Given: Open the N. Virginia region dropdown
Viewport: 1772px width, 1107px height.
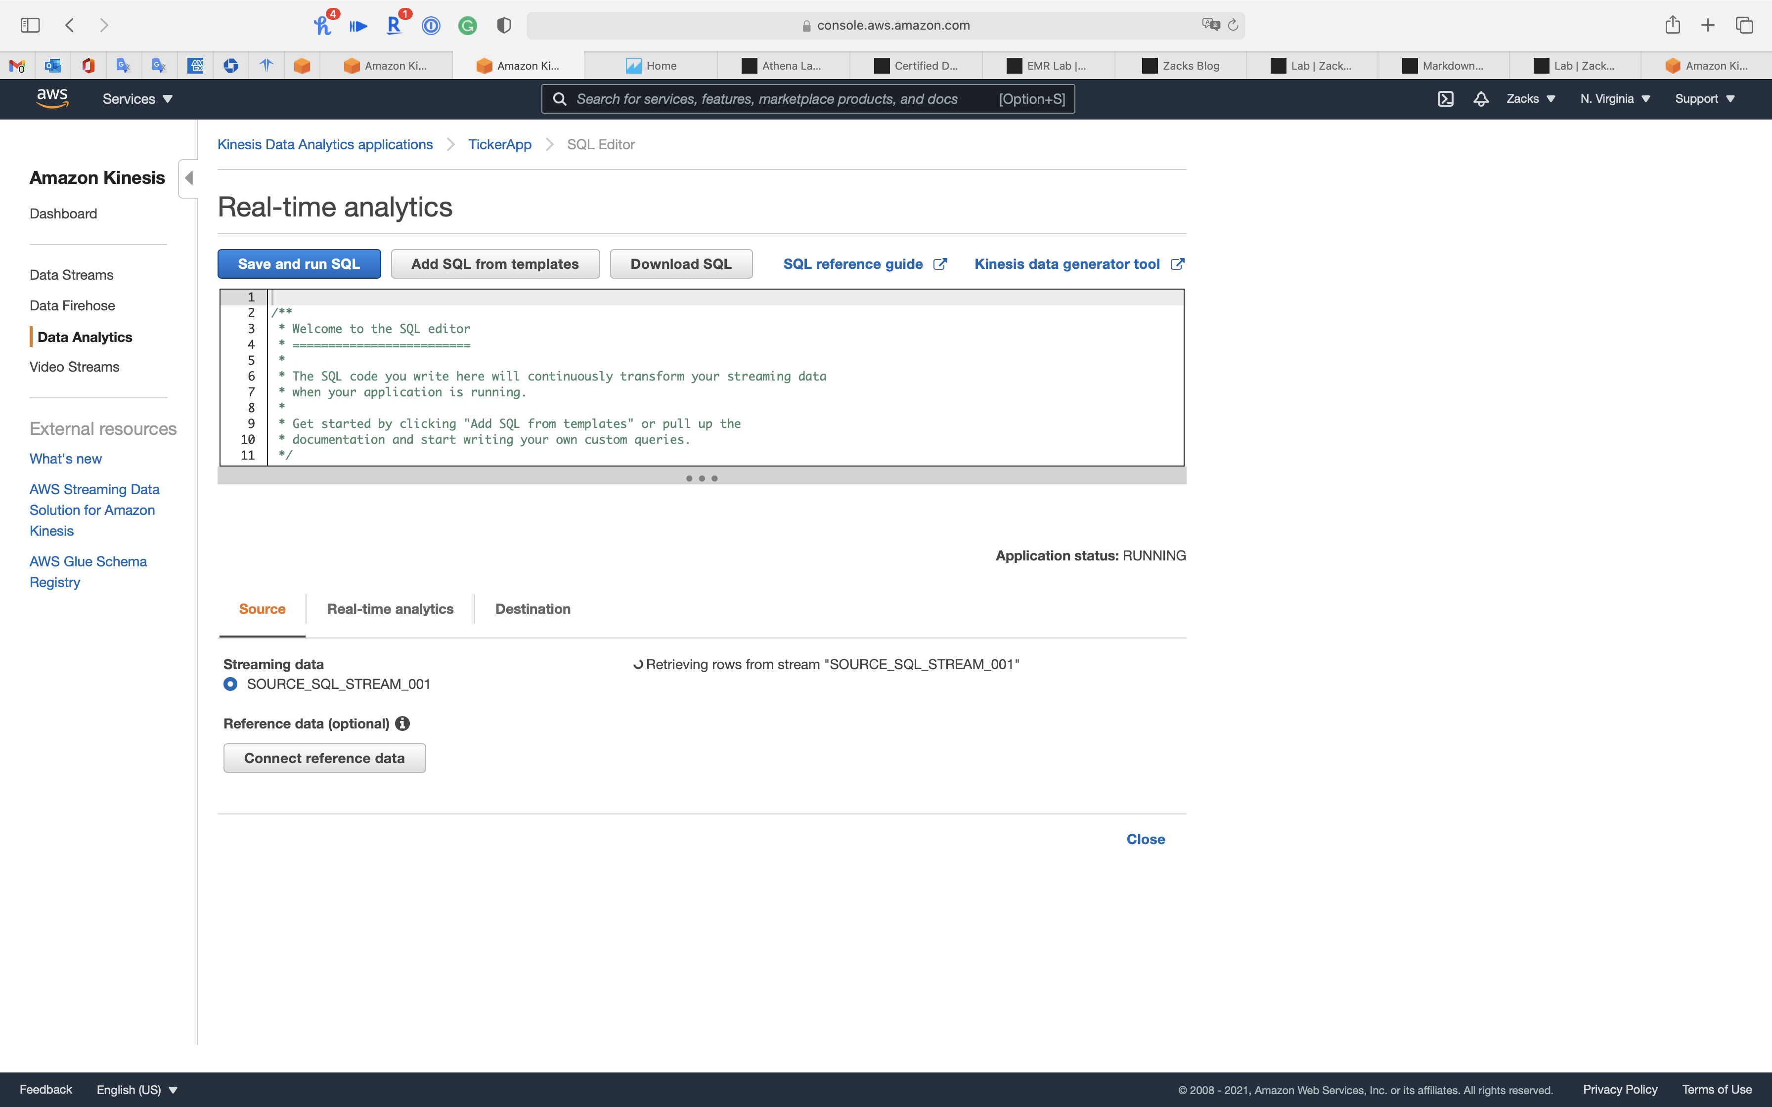Looking at the screenshot, I should point(1615,99).
